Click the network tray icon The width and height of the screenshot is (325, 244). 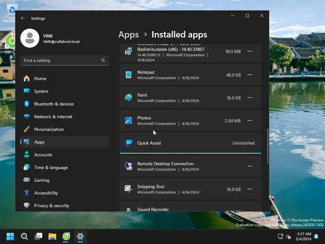pyautogui.click(x=280, y=236)
